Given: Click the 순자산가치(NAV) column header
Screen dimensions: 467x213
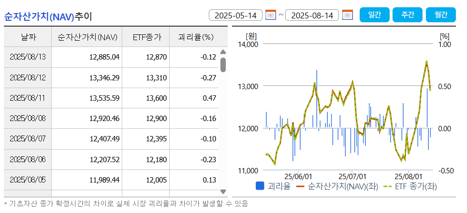Looking at the screenshot, I should pyautogui.click(x=87, y=37).
